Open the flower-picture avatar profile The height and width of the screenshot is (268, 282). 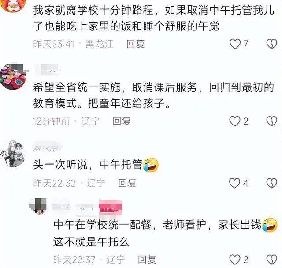[x=13, y=76]
